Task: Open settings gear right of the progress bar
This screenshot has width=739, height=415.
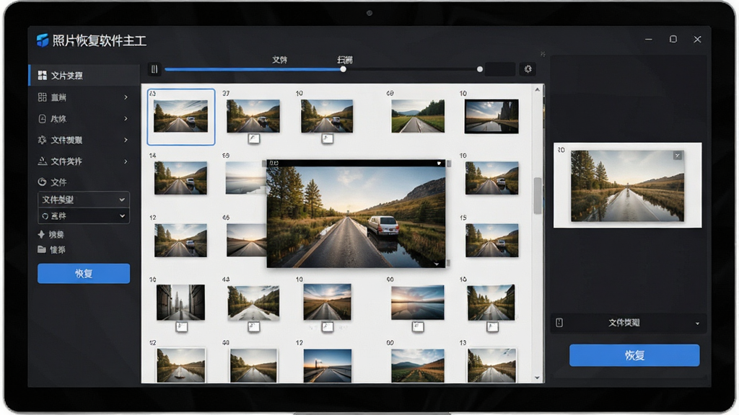Action: [528, 69]
